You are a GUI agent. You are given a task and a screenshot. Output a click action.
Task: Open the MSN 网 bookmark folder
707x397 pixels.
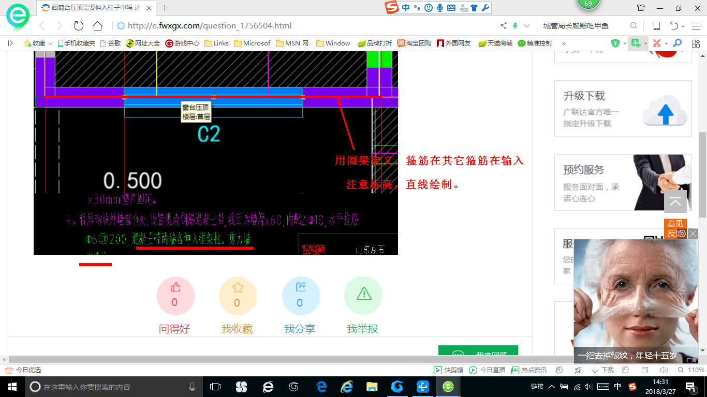coord(292,43)
